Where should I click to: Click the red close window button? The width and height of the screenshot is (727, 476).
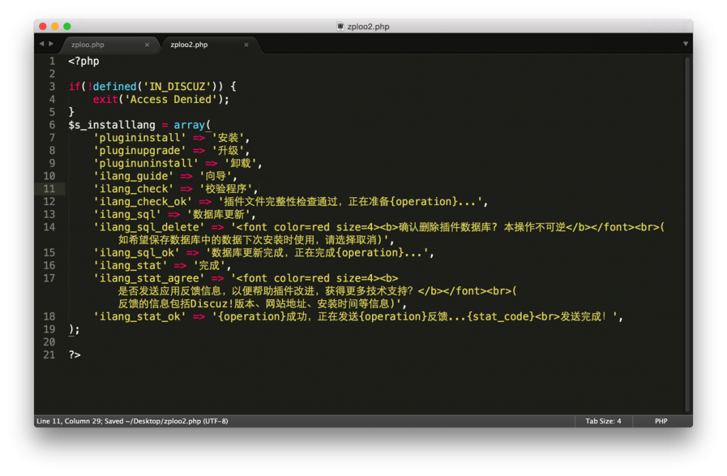coord(43,26)
